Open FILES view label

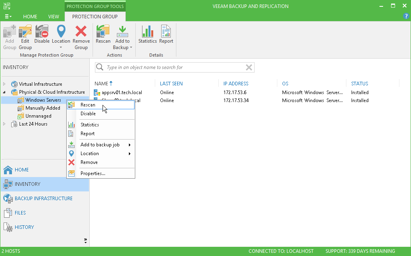[x=20, y=213]
